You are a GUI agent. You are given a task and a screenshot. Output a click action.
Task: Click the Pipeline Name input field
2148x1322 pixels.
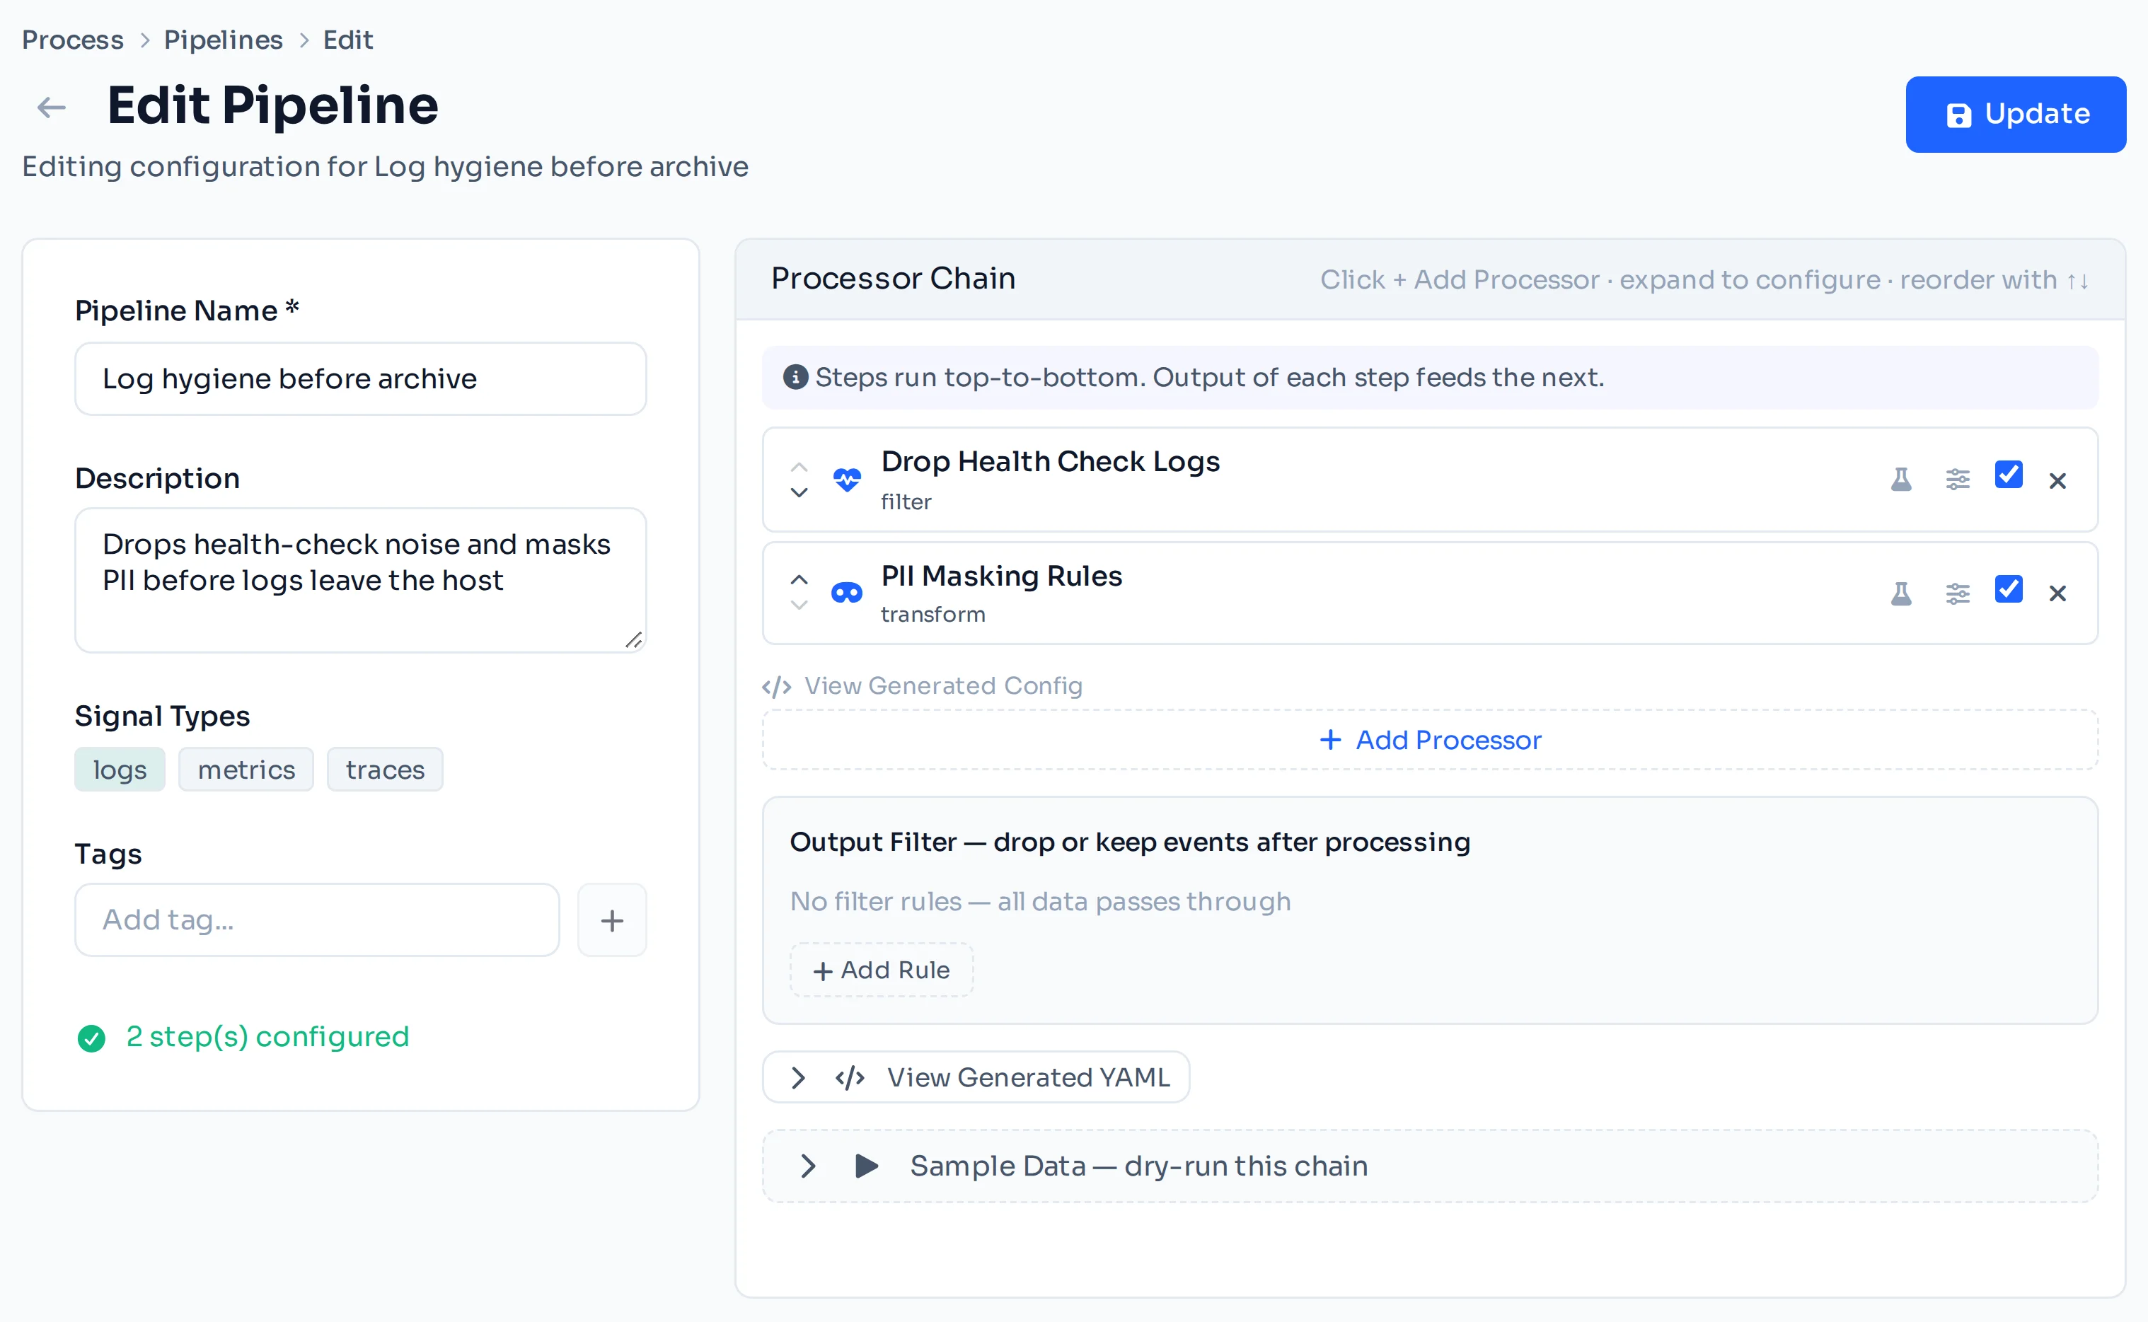coord(360,379)
